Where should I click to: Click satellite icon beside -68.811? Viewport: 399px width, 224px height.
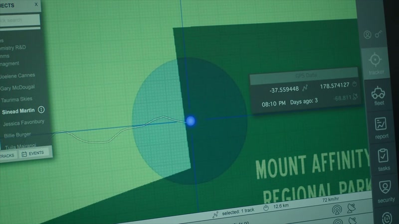point(355,97)
